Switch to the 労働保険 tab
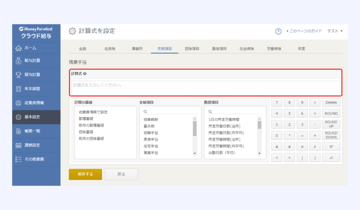Viewport: 360px width, 210px height. pyautogui.click(x=274, y=49)
